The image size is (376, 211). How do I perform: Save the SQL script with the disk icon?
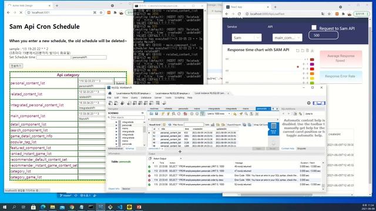click(x=157, y=114)
